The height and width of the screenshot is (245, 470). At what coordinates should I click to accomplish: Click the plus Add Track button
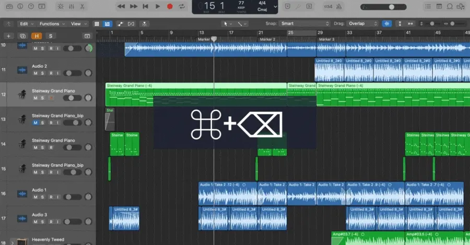pos(8,36)
